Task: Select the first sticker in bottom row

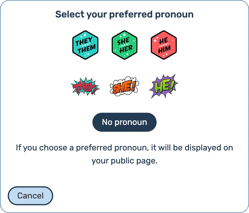Action: 85,87
